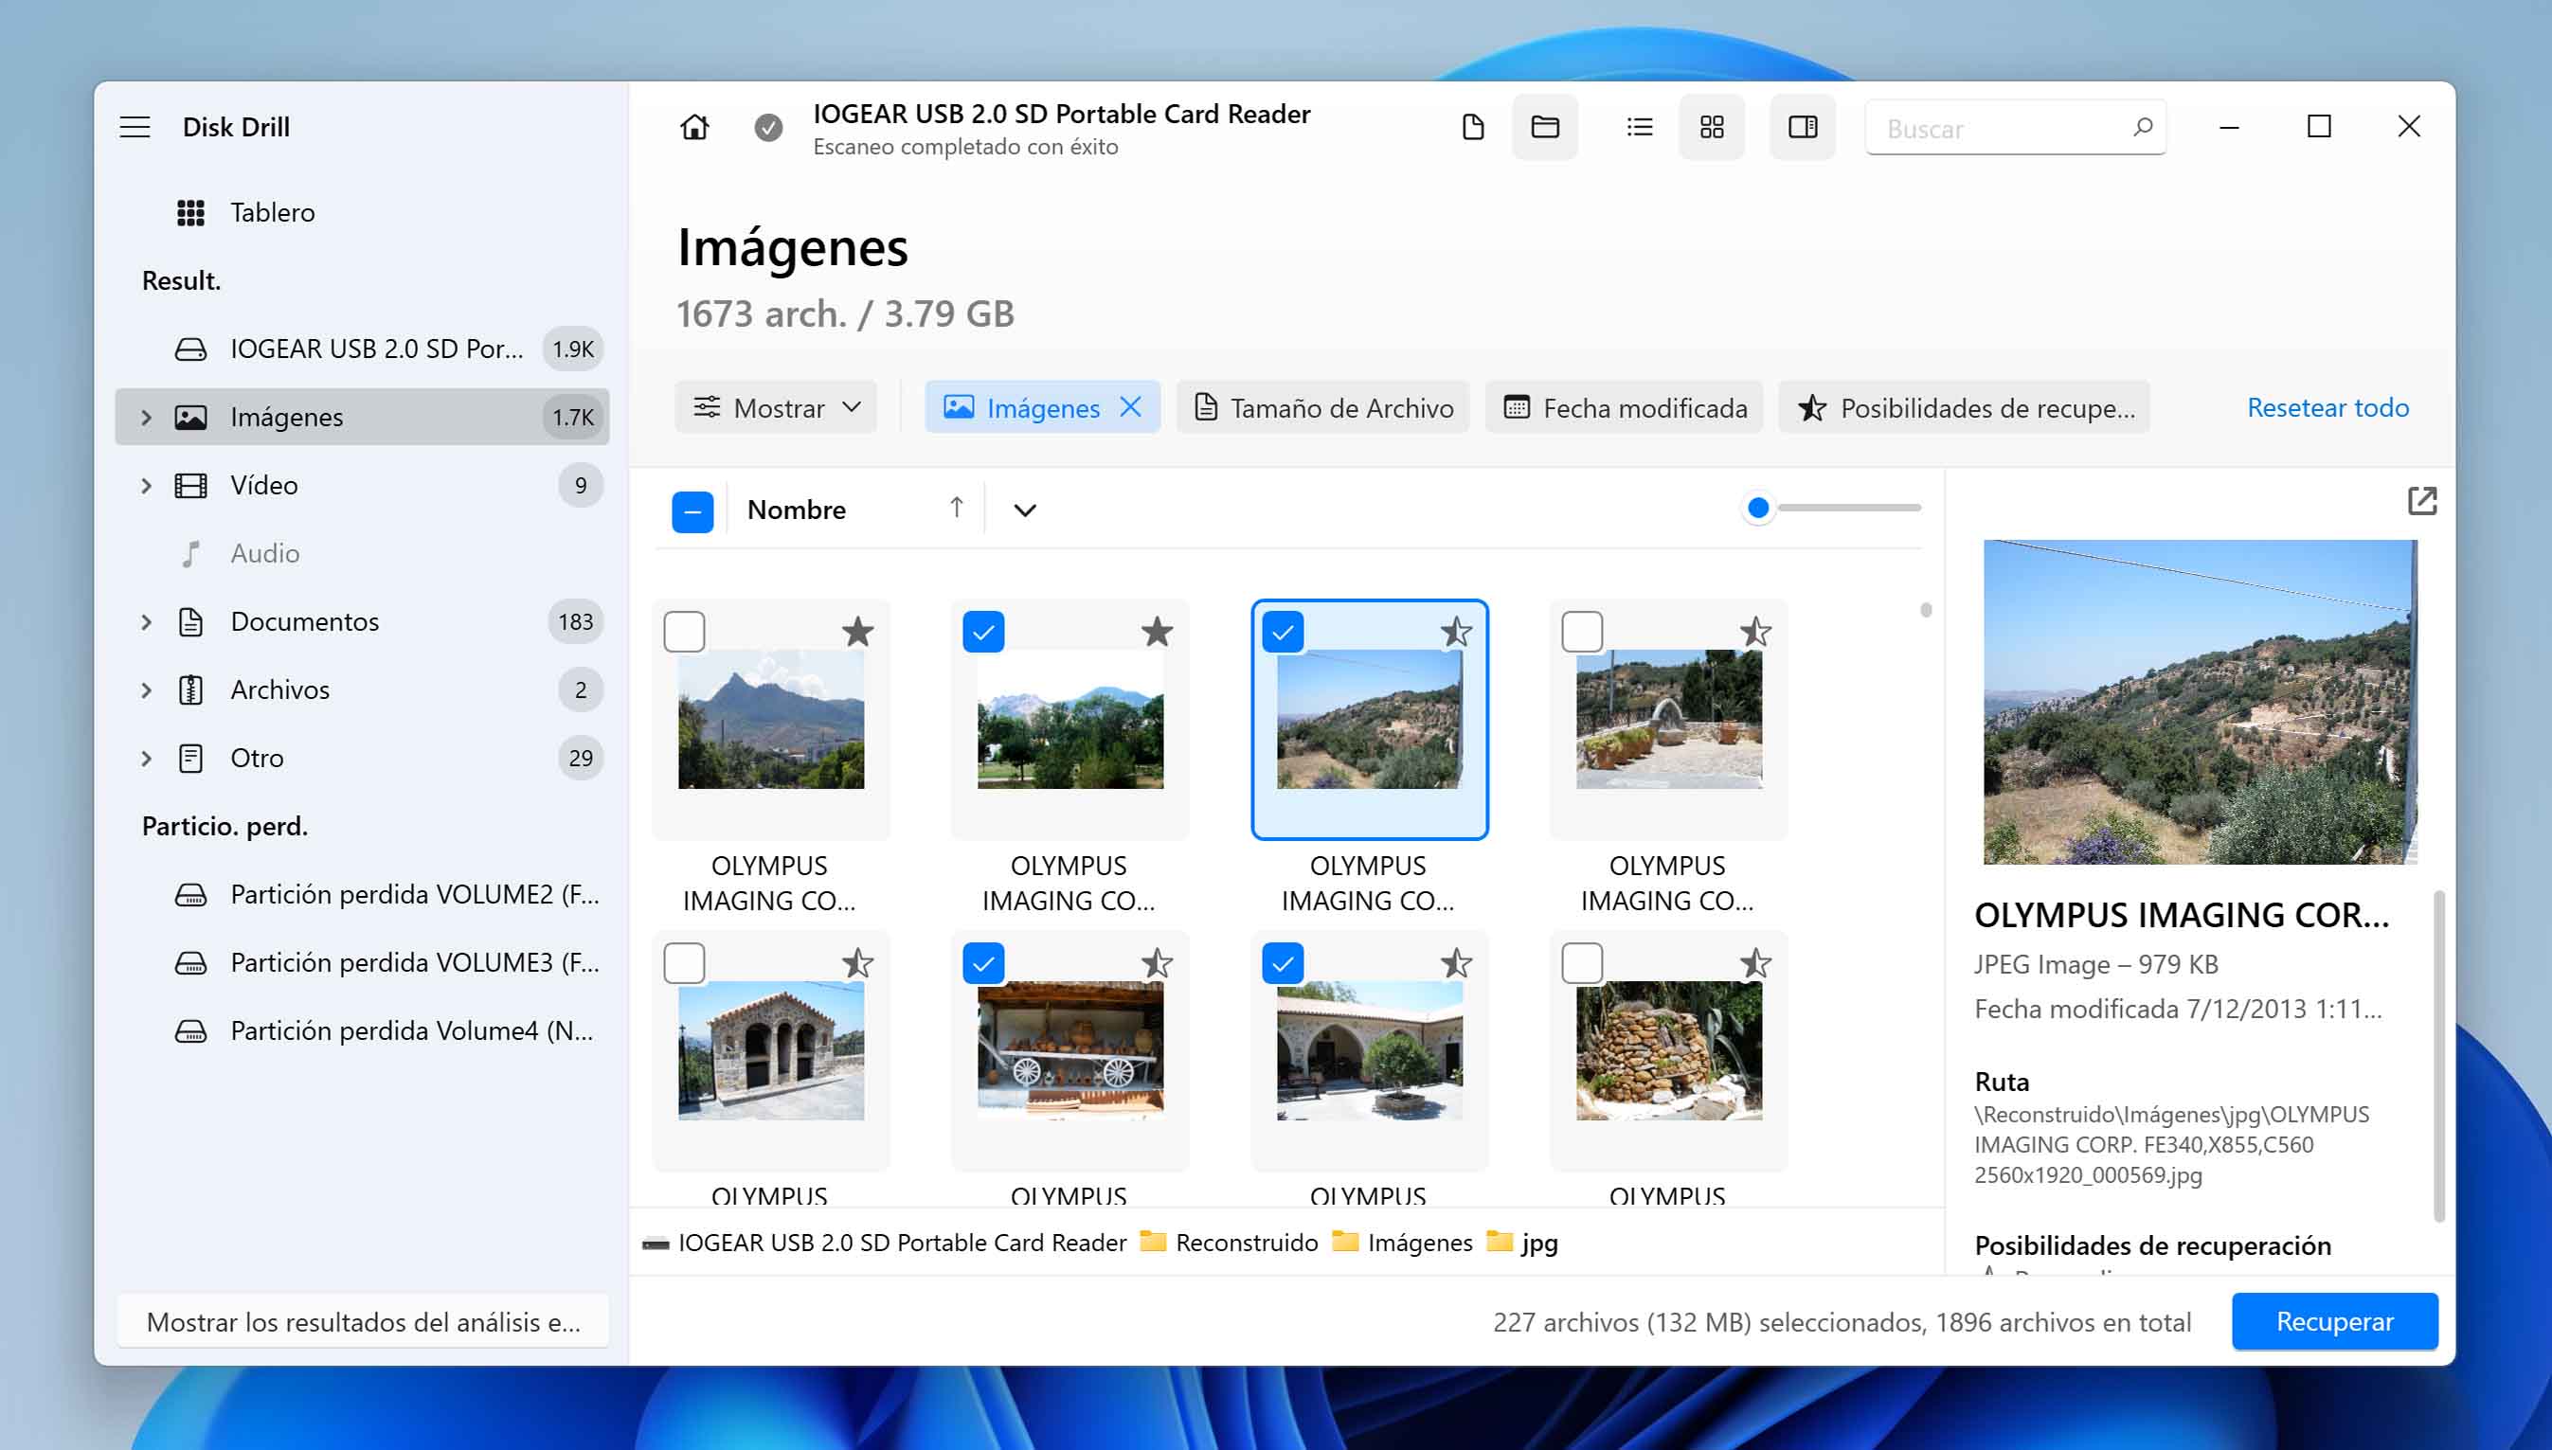This screenshot has width=2552, height=1450.
Task: Select the Documentos category in sidebar
Action: click(x=362, y=621)
